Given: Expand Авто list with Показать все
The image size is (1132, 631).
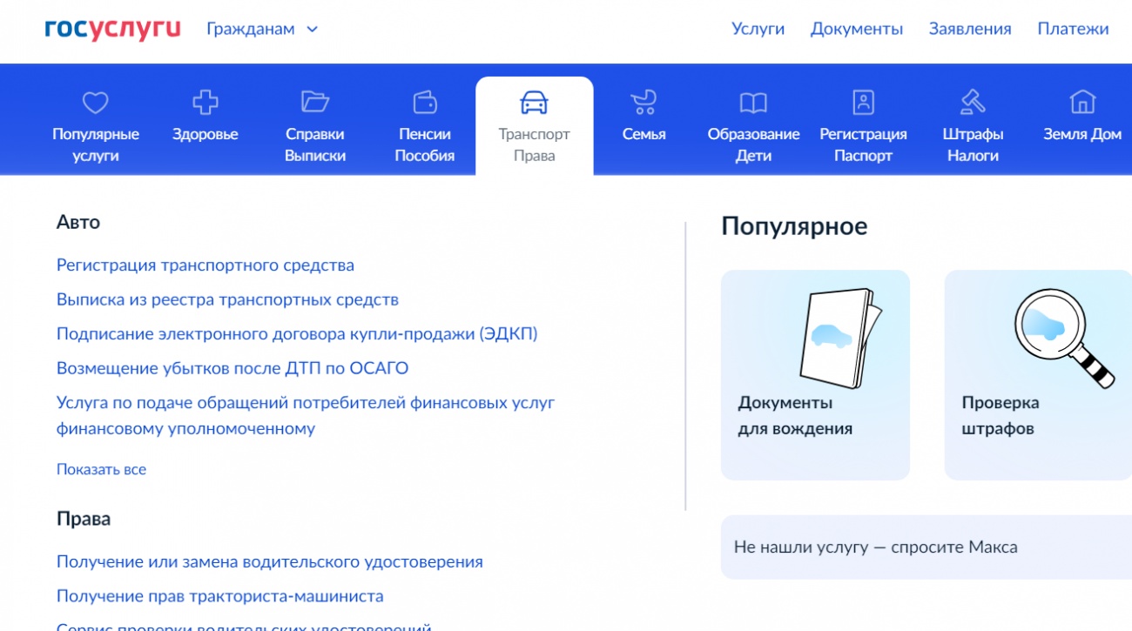Looking at the screenshot, I should pyautogui.click(x=101, y=470).
